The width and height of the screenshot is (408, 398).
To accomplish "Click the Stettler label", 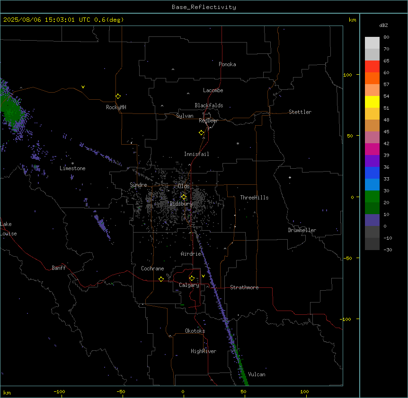I will [300, 112].
